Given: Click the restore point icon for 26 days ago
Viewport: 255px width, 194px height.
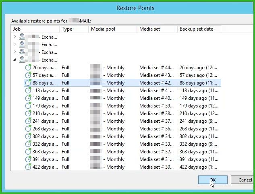Looking at the screenshot, I should pos(28,68).
